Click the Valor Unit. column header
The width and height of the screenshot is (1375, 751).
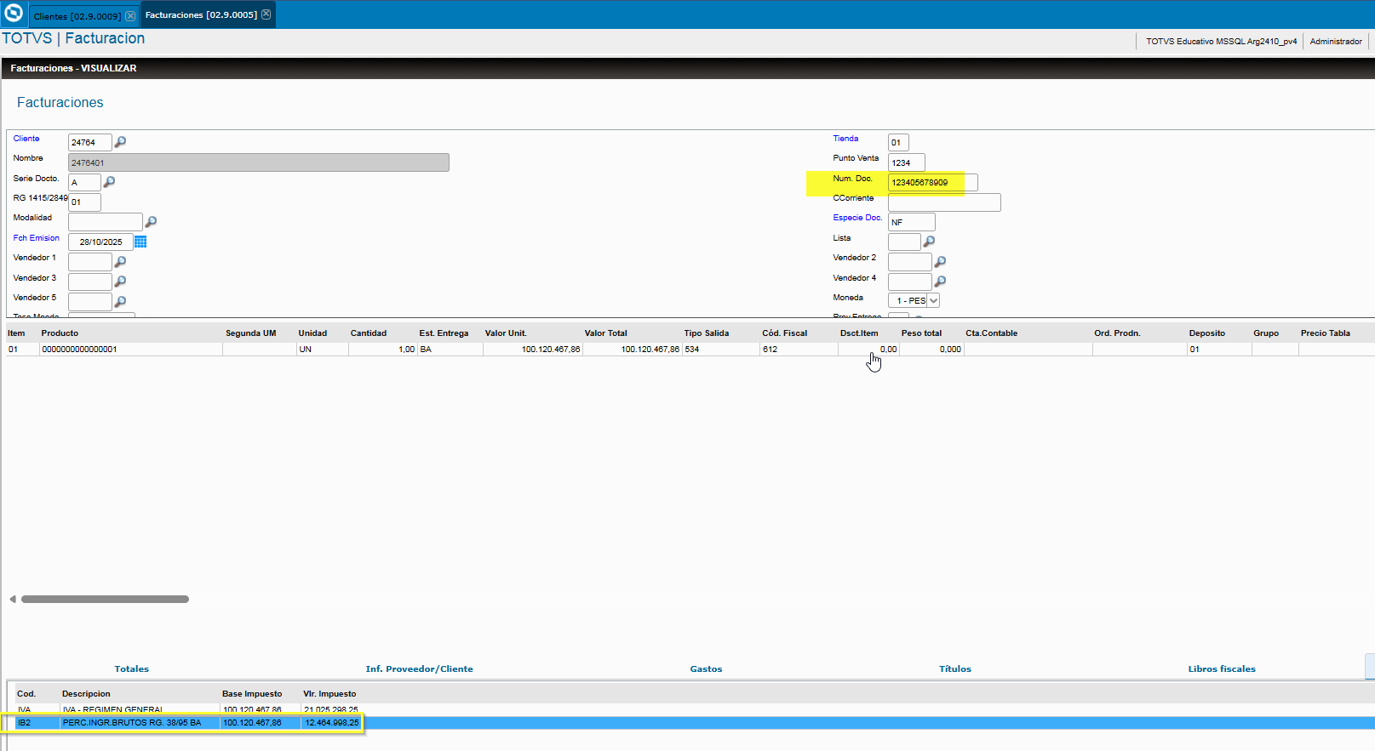click(x=506, y=333)
